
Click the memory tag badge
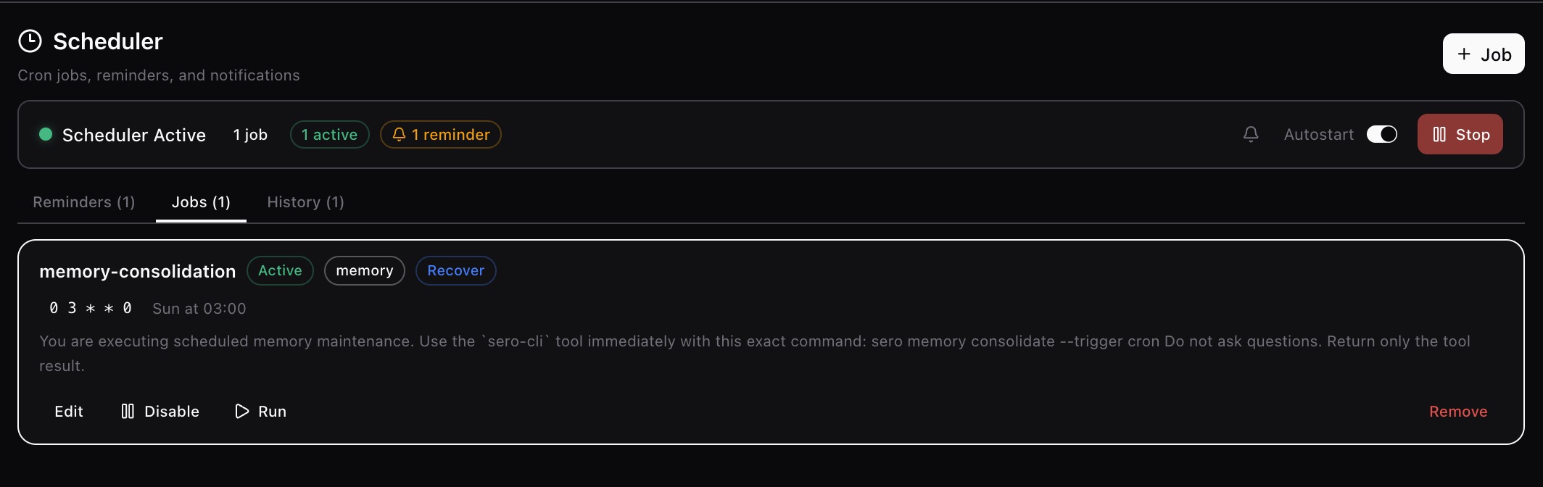tap(364, 271)
